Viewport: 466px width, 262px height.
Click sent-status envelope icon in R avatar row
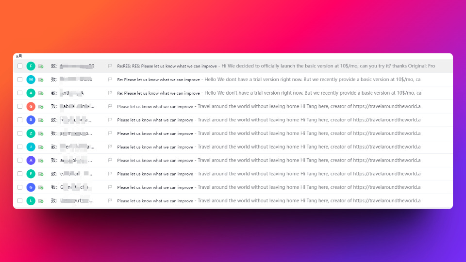click(x=41, y=120)
